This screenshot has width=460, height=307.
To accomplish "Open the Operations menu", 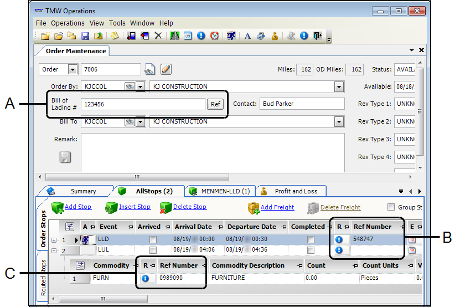I will 68,23.
